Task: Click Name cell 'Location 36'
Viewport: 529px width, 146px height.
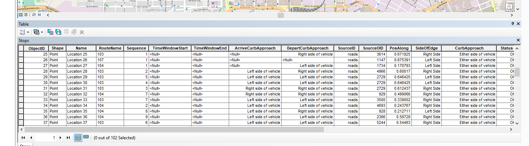Action: [x=81, y=117]
